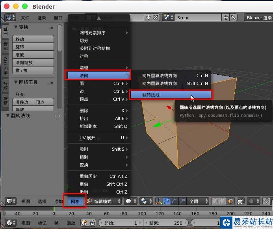This screenshot has height=229, width=273.
Task: Open the 渲染 menu
Action: pyautogui.click(x=42, y=18)
